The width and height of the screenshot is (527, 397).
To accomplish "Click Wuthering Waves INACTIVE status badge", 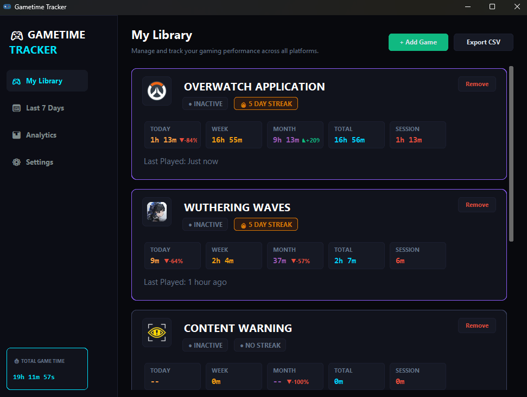I will point(205,224).
